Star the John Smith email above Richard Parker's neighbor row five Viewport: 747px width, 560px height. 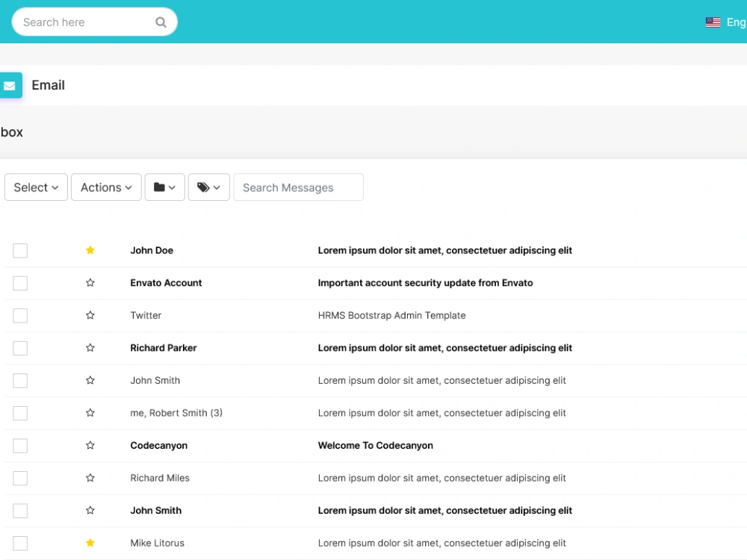[90, 380]
